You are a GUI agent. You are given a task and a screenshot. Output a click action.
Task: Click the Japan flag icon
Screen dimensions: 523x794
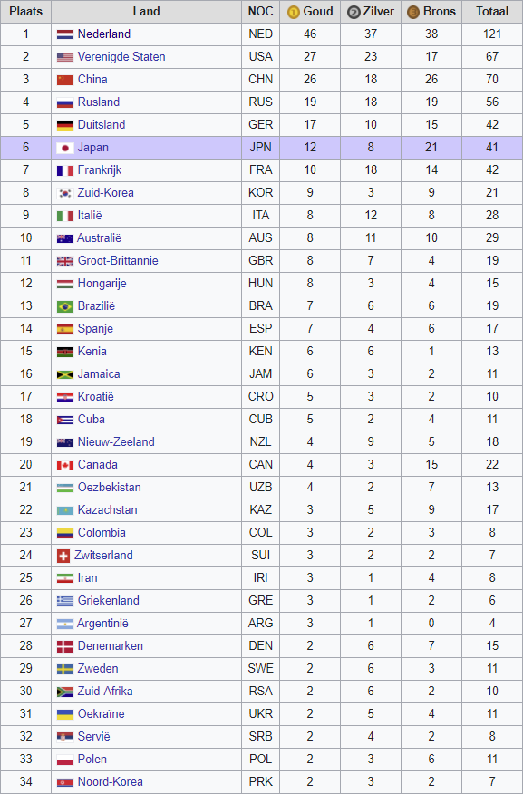tap(64, 148)
